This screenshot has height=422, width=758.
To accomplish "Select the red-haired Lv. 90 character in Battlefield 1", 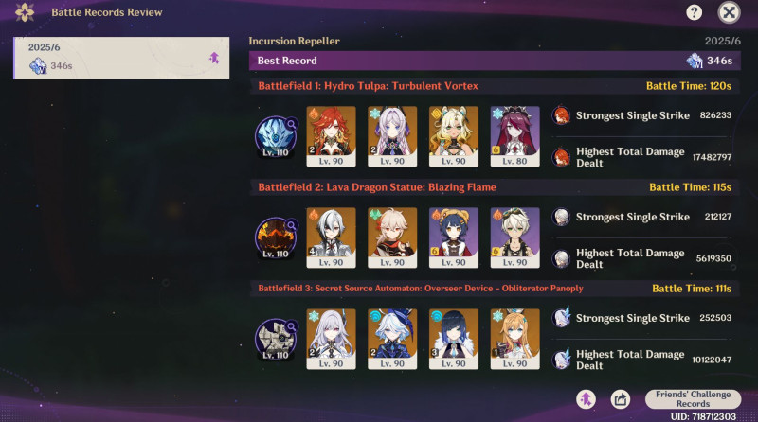I will tap(331, 136).
